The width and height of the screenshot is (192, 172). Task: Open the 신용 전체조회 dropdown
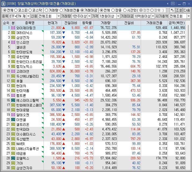(x=59, y=16)
